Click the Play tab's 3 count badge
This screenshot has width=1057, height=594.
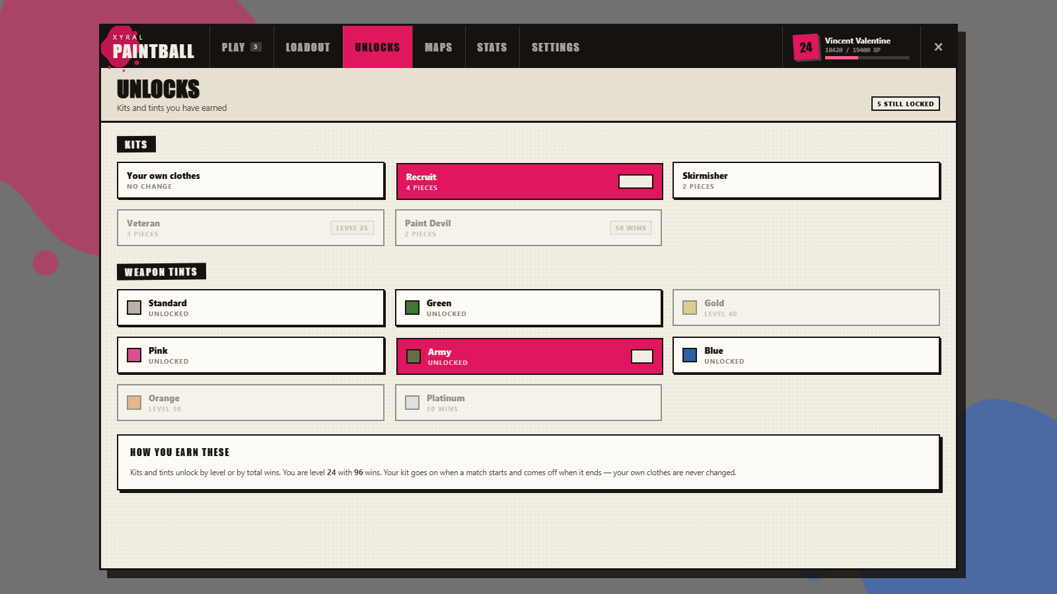(x=256, y=47)
